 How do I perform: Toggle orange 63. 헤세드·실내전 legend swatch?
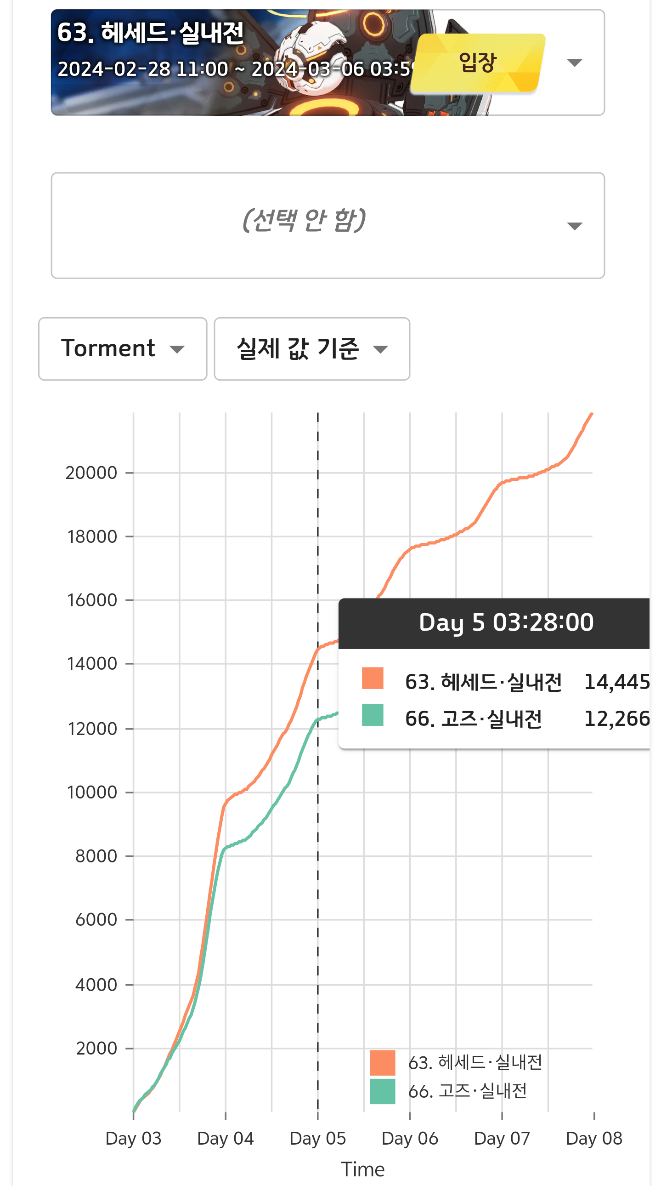tap(382, 1062)
